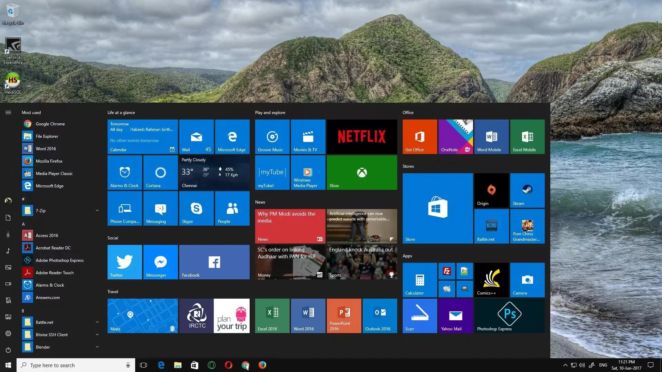Open the PowerPoint 2016 tile
662x372 pixels.
pyautogui.click(x=344, y=316)
